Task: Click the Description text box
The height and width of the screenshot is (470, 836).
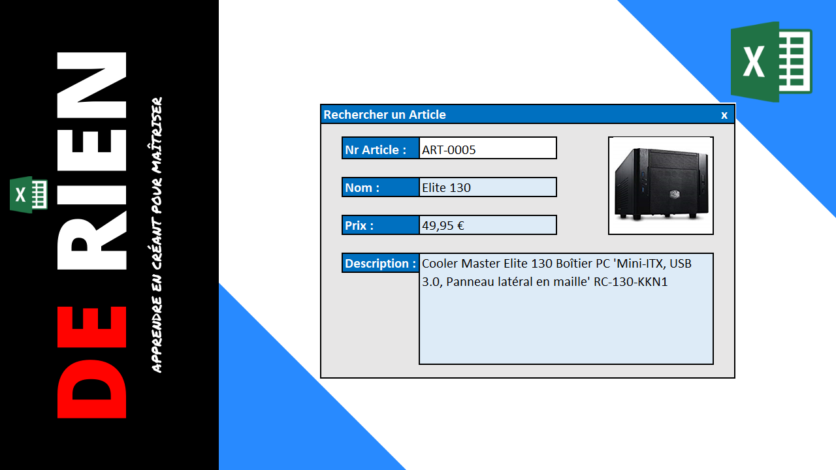Action: click(x=566, y=309)
